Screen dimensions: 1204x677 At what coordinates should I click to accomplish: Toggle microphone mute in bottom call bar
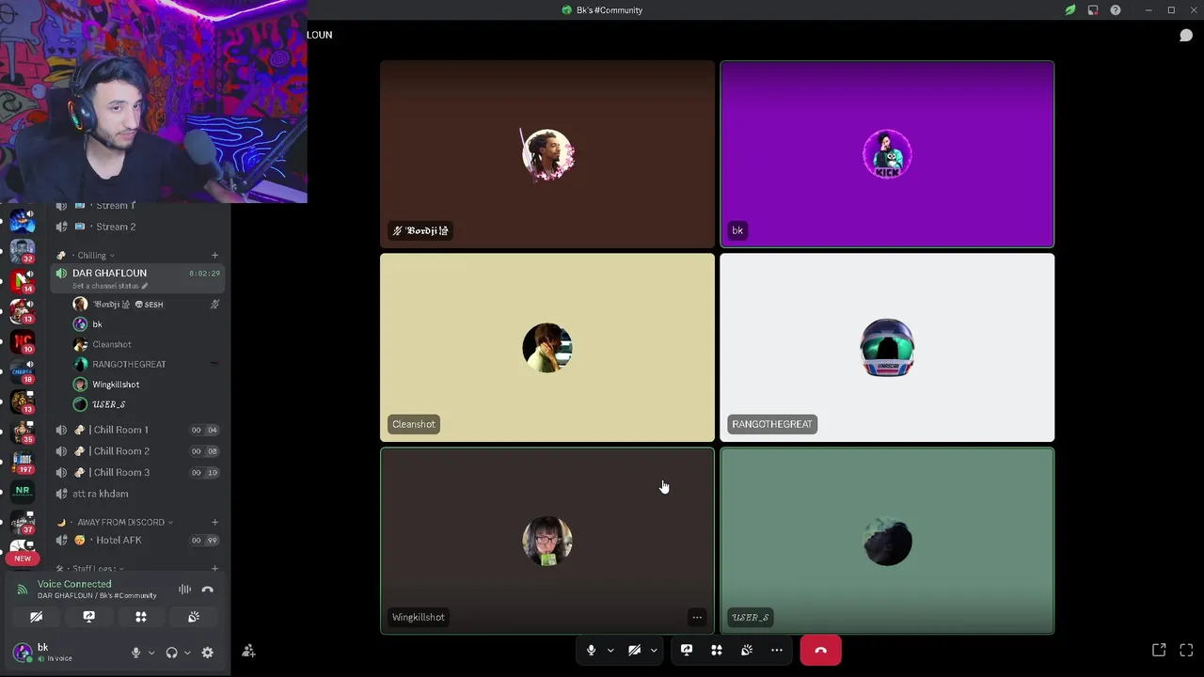pos(591,650)
